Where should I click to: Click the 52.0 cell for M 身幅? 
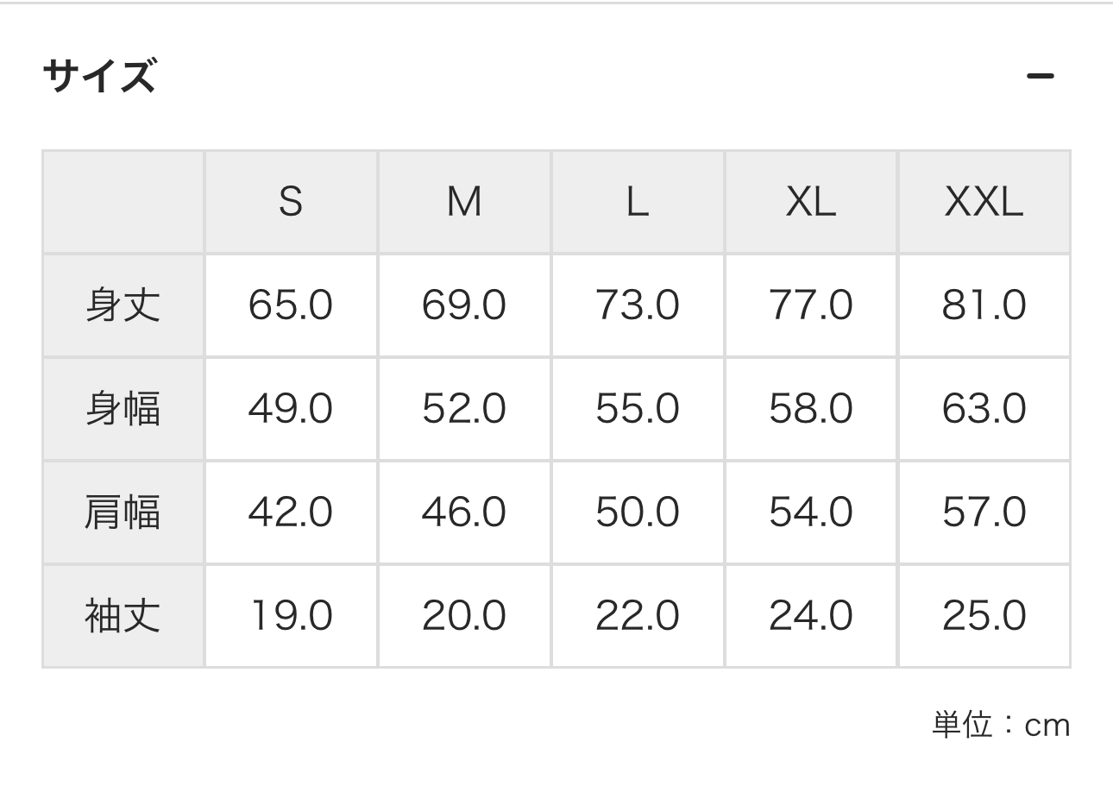pyautogui.click(x=464, y=409)
